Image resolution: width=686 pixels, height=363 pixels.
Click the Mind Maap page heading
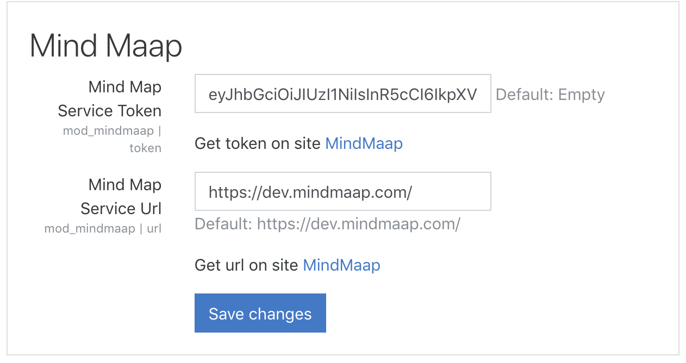pyautogui.click(x=105, y=46)
